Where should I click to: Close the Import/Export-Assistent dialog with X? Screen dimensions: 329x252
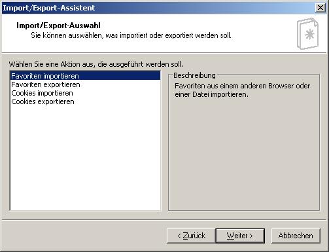[x=320, y=8]
